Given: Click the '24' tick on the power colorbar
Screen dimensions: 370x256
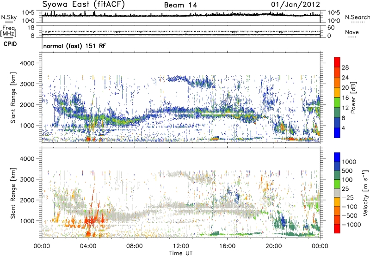Looking at the screenshot, I should pyautogui.click(x=345, y=78).
